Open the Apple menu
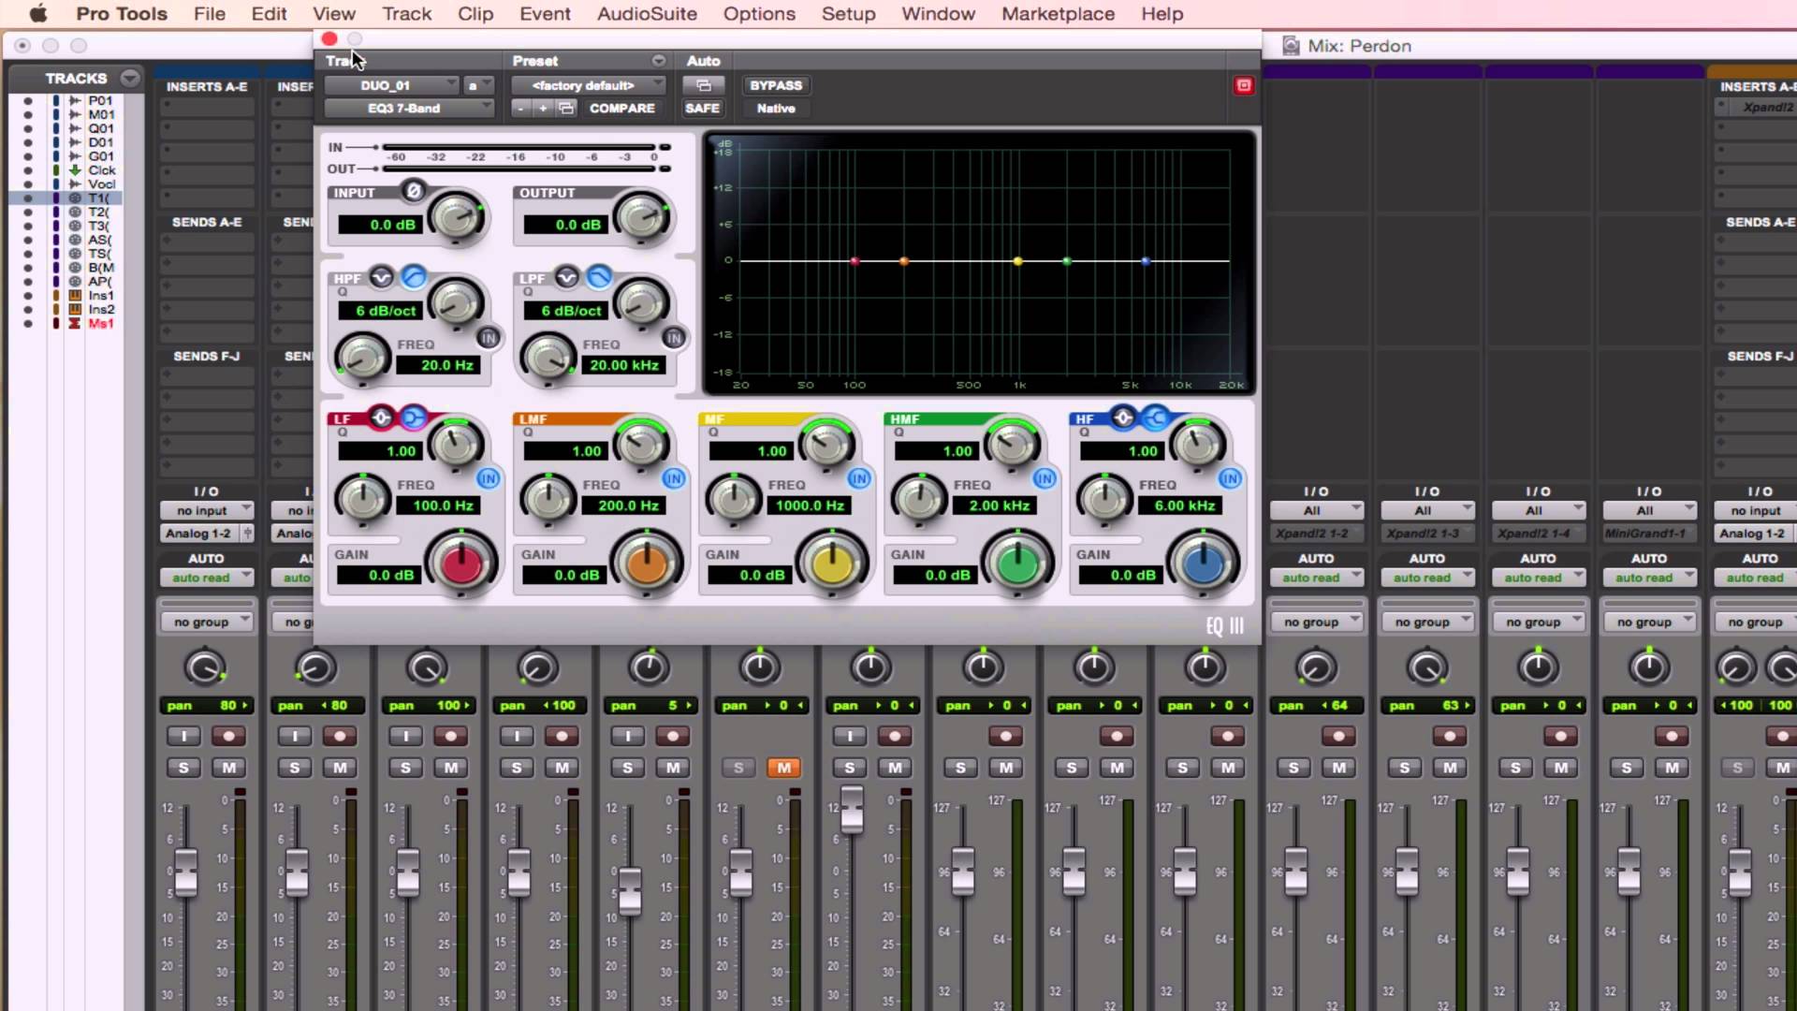This screenshot has width=1797, height=1011. click(x=38, y=14)
